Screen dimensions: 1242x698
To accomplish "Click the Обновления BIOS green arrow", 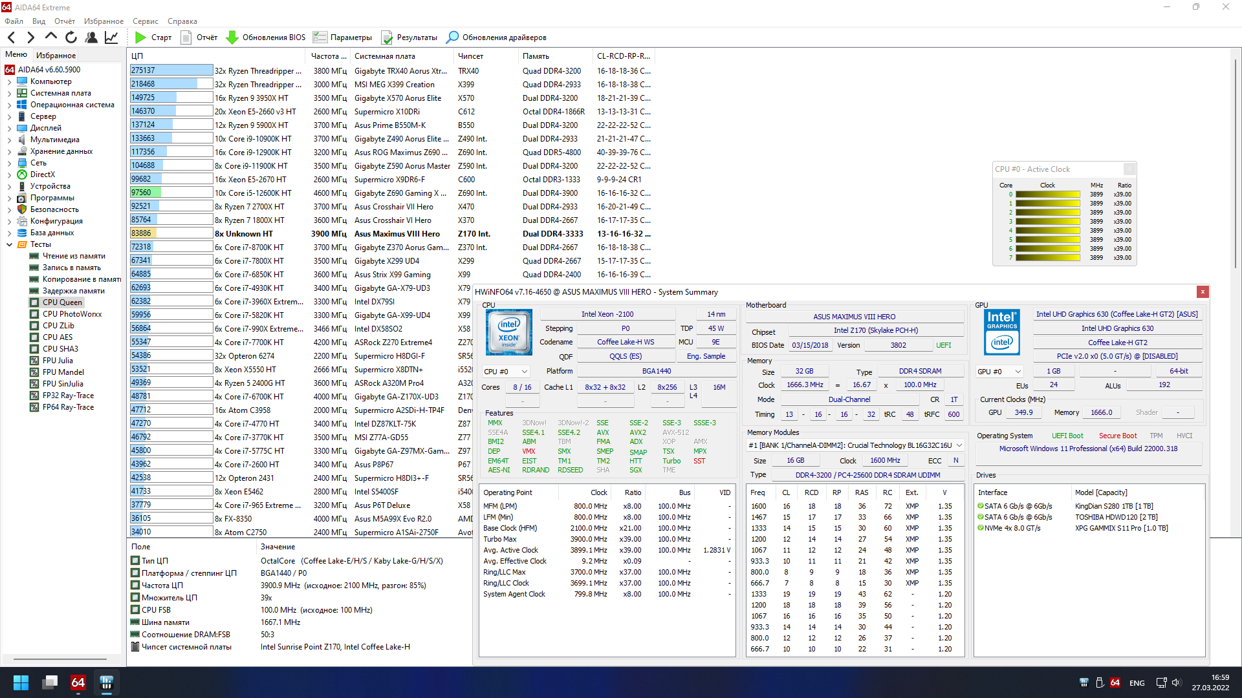I will (232, 37).
